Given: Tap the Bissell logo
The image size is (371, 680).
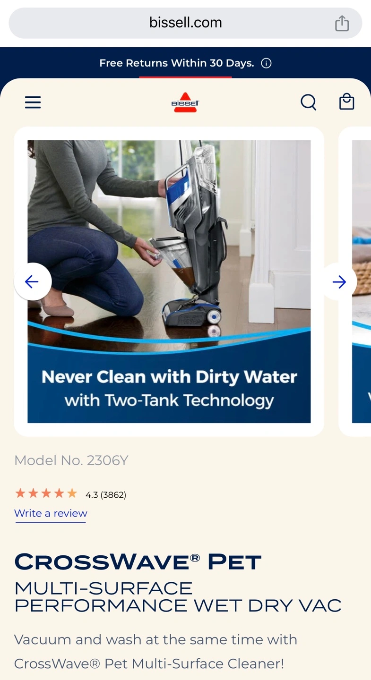Looking at the screenshot, I should pos(185,102).
